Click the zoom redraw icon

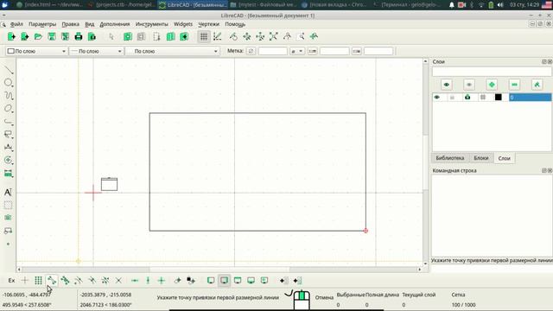click(233, 36)
